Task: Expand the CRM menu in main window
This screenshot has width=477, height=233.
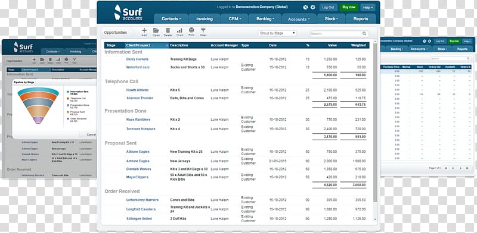Action: [x=234, y=18]
